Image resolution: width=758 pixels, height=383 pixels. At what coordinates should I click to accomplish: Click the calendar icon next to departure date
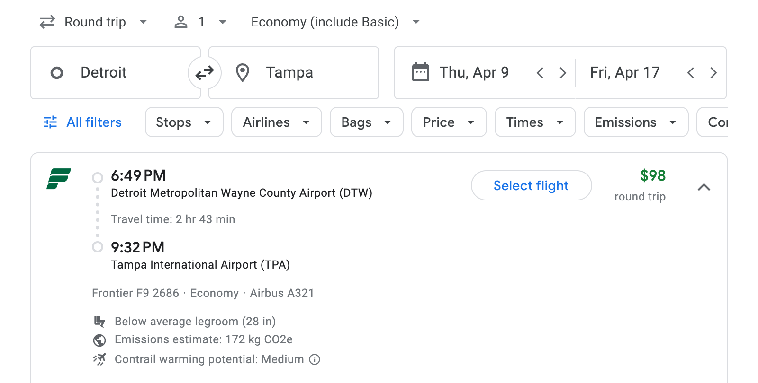(x=420, y=72)
